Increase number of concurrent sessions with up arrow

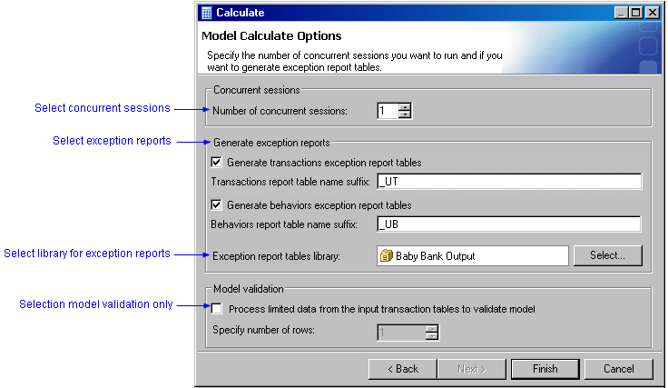coord(405,106)
